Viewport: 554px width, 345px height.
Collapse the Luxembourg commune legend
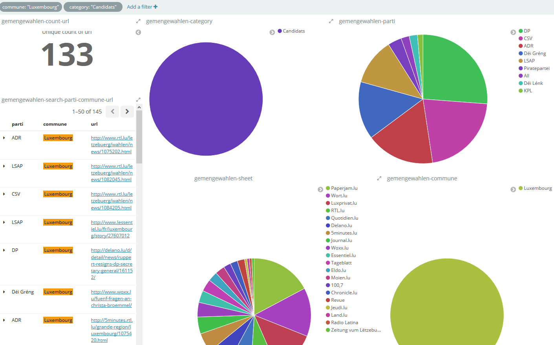[x=513, y=189]
